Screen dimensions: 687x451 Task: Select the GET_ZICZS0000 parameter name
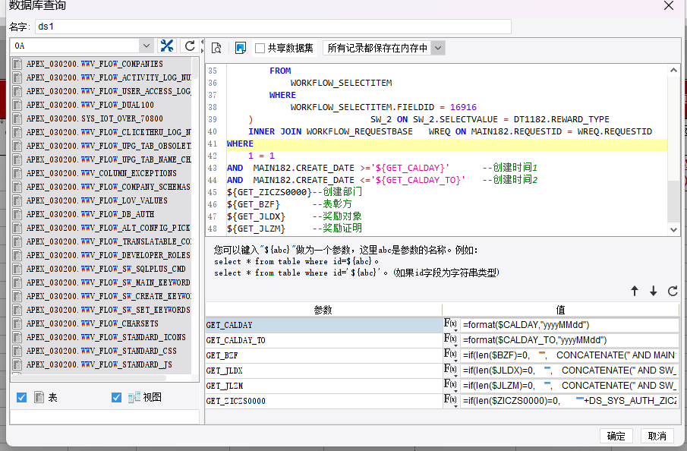coord(236,401)
